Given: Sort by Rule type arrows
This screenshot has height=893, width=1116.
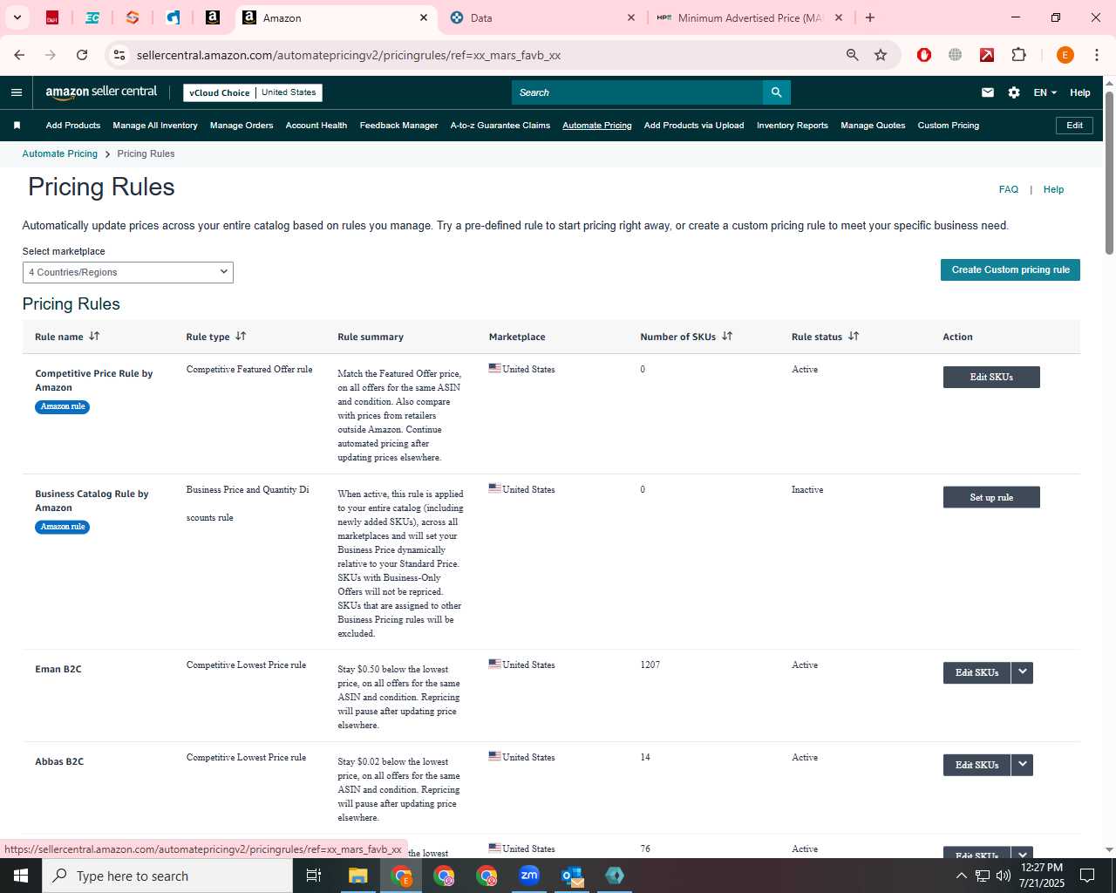Looking at the screenshot, I should (x=241, y=336).
